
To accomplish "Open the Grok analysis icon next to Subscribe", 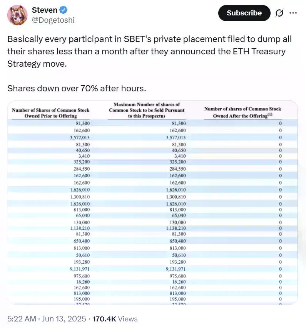I will pos(279,13).
